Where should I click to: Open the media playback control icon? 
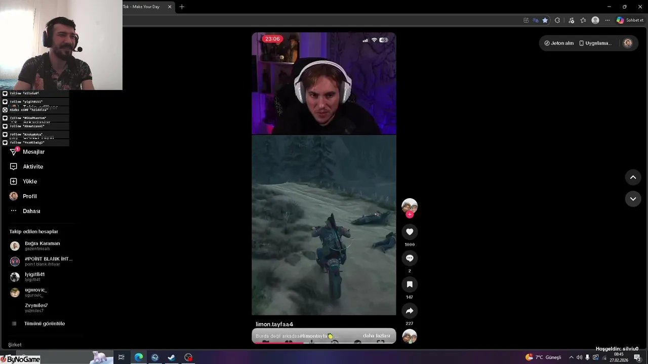point(571,20)
